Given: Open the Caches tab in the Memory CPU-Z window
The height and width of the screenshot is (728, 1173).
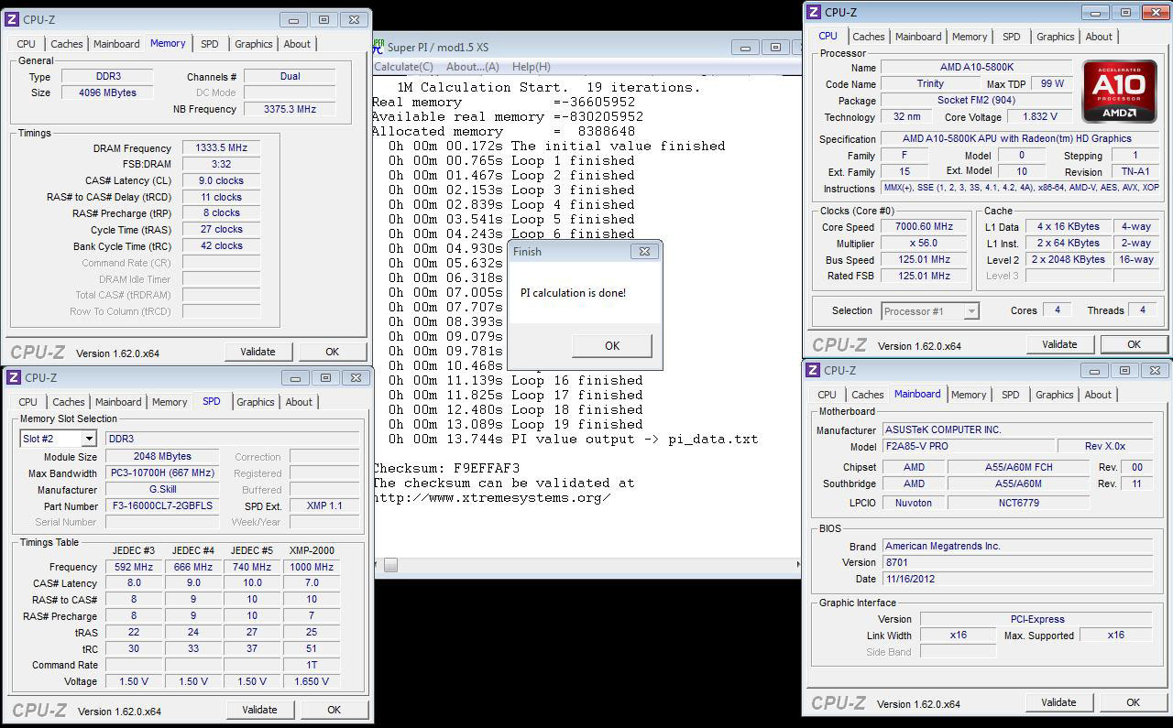Looking at the screenshot, I should tap(67, 44).
